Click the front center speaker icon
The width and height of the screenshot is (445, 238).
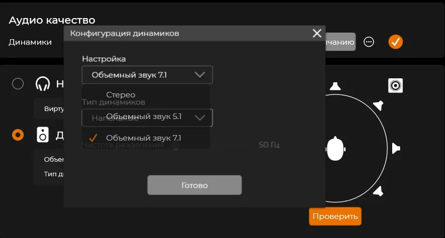[335, 86]
